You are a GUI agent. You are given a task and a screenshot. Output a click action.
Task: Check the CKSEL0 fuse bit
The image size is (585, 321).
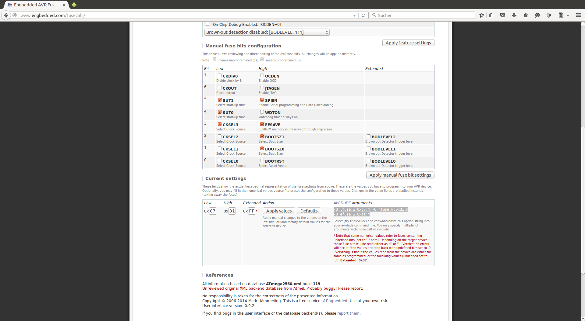[x=220, y=161]
